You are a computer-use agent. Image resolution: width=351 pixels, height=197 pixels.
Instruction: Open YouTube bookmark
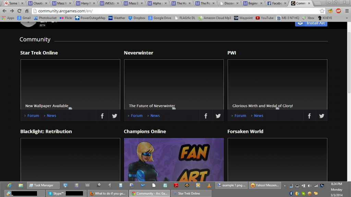[264, 18]
